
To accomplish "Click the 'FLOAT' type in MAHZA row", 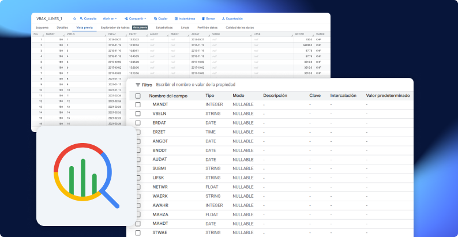I will 212,215.
